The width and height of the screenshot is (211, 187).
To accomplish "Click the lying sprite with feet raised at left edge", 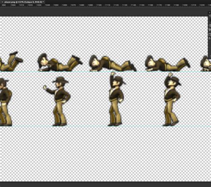I will pos(11,61).
